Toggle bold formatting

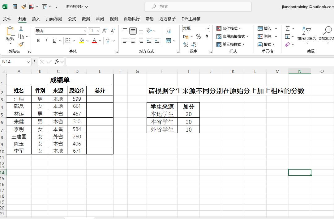(38, 40)
